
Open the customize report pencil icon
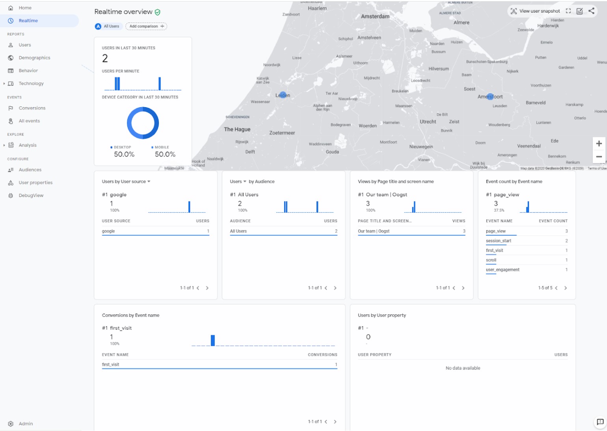click(579, 11)
